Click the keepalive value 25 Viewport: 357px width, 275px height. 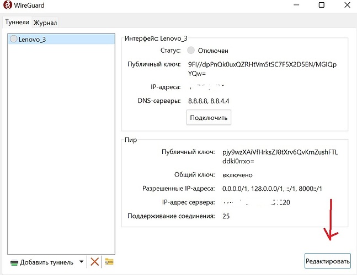(x=226, y=216)
